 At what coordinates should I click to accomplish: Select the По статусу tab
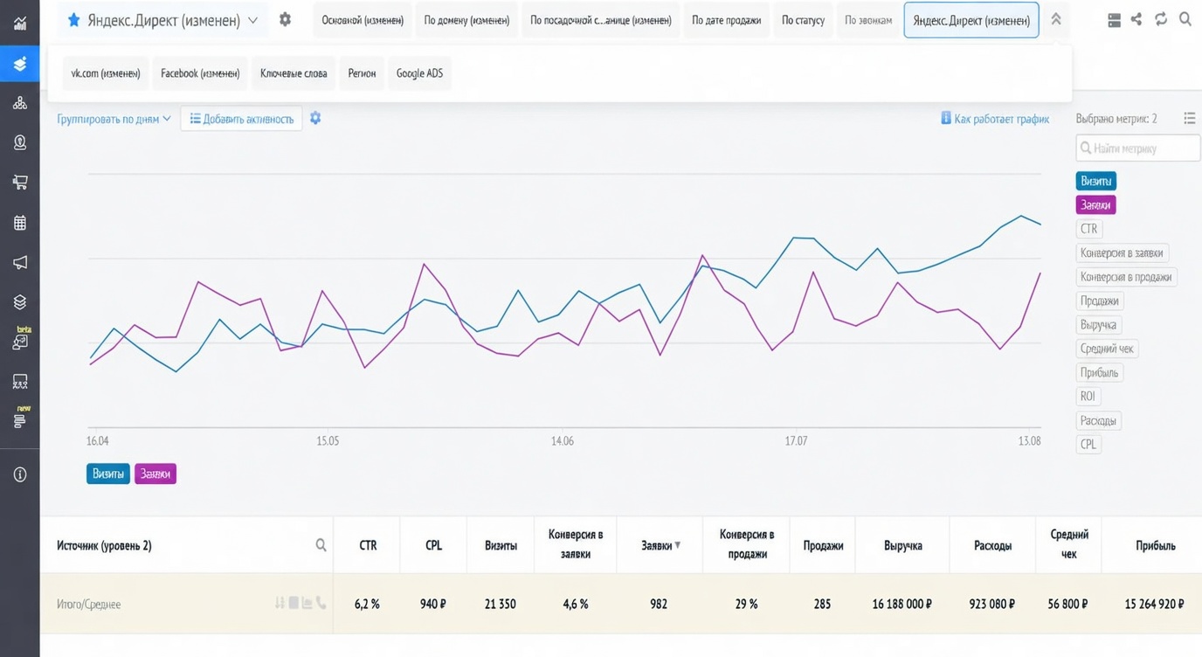(803, 20)
